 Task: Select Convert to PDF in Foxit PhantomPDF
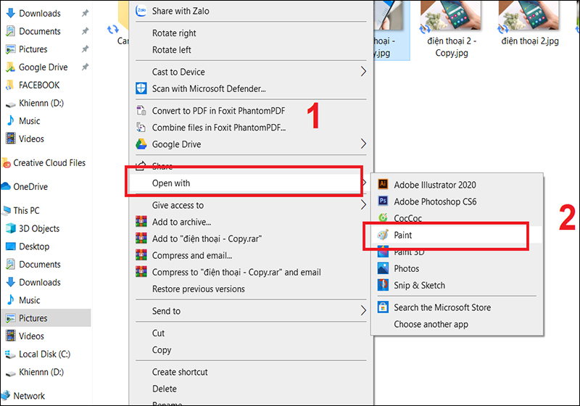(x=218, y=111)
